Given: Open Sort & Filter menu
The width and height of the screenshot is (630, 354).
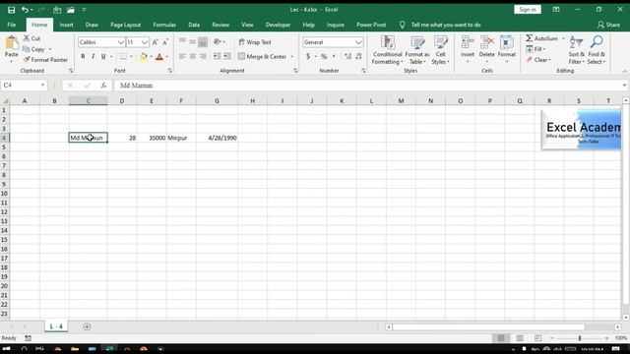Looking at the screenshot, I should click(x=576, y=50).
